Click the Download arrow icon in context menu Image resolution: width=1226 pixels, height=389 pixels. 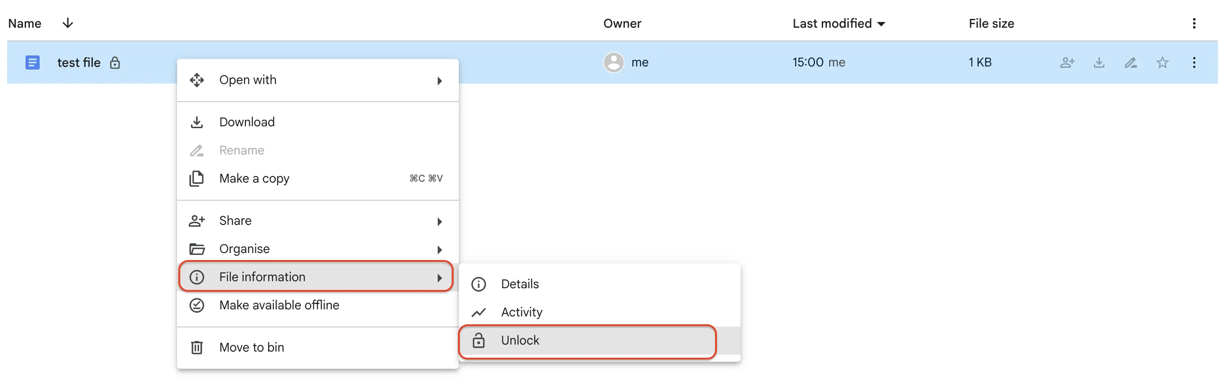click(x=196, y=122)
